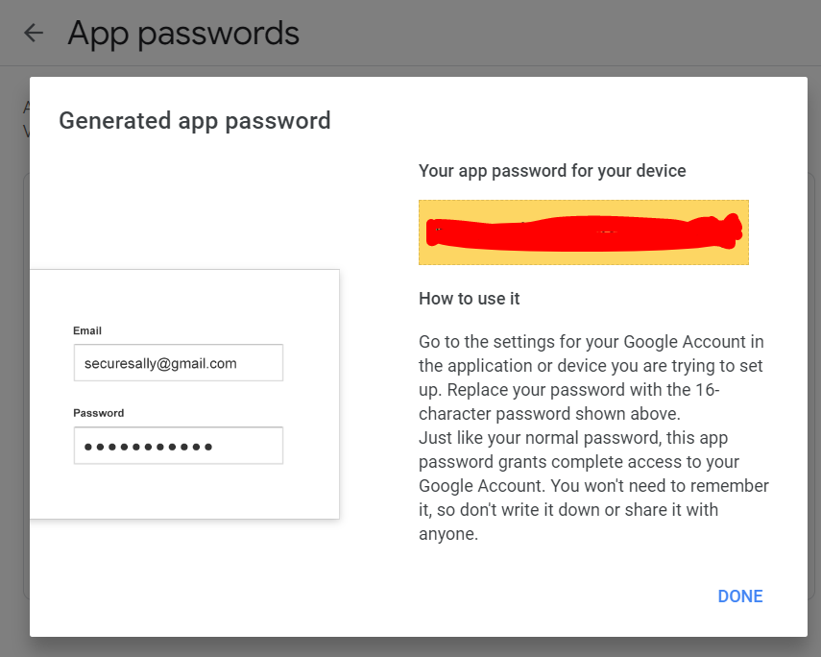Click the How to use it heading
The width and height of the screenshot is (821, 657).
[x=470, y=299]
